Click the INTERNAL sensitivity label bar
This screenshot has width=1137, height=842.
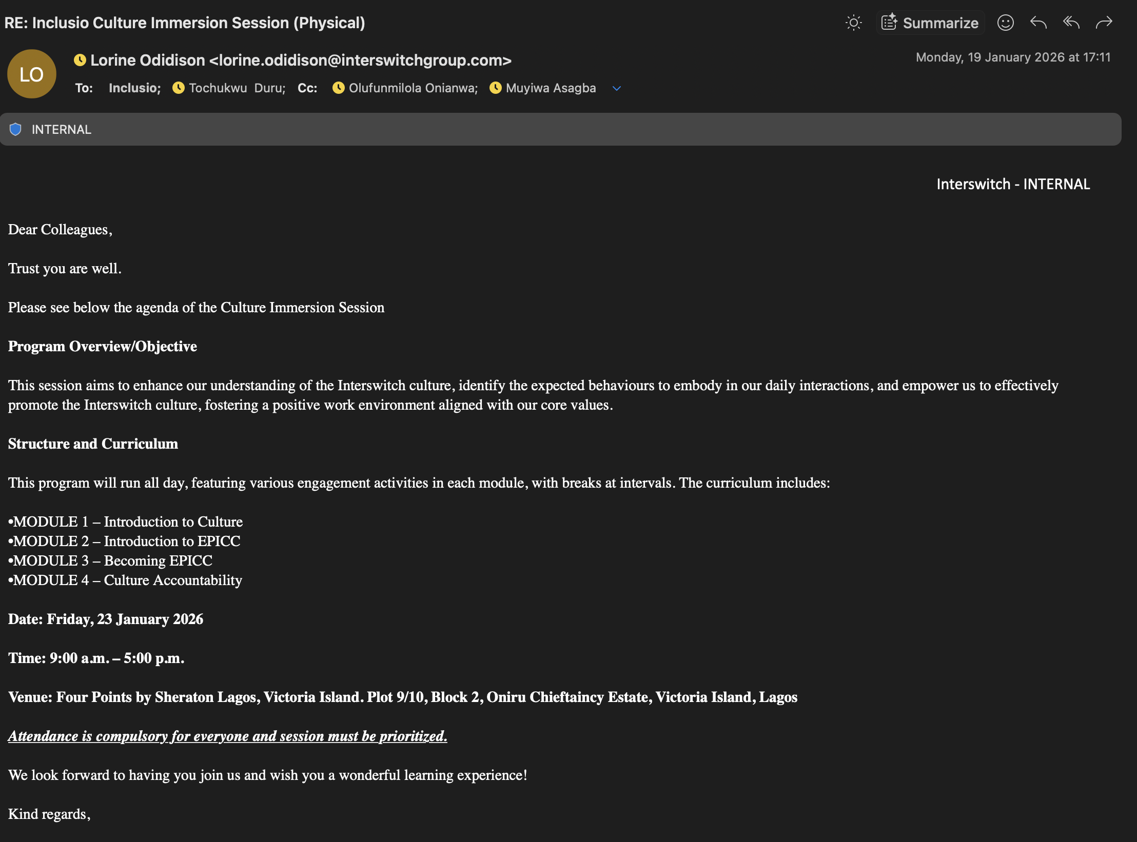(560, 129)
